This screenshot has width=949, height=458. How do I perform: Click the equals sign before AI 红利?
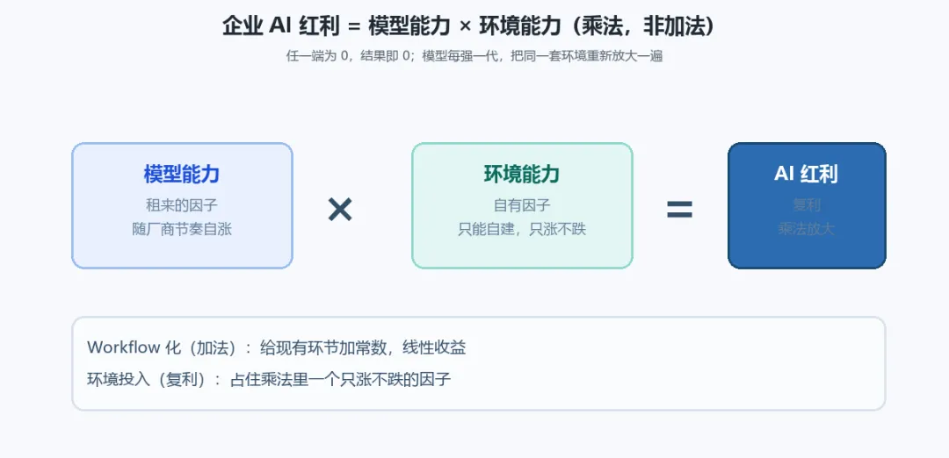tap(679, 211)
